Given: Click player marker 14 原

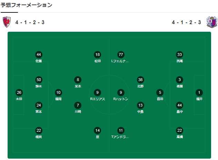Looking at the screenshot, I should [98, 130].
